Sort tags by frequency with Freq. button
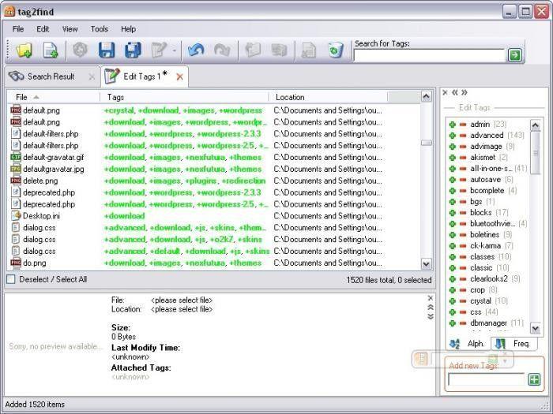This screenshot has width=553, height=414. 513,344
